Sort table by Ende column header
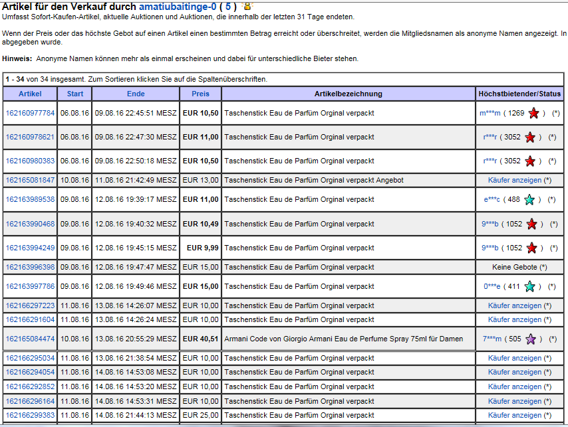This screenshot has height=427, width=568. (x=136, y=94)
